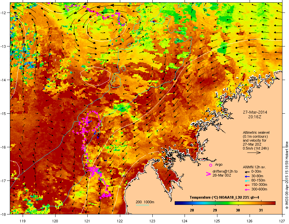
Task: Click the 30 label on temperature scale
Action: (238, 210)
